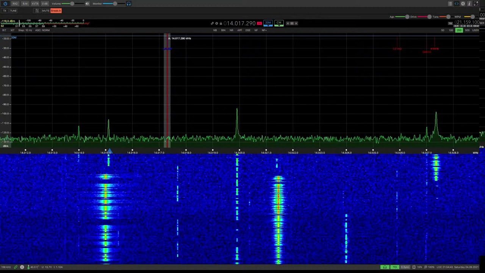Adjust the Volume slider
The height and width of the screenshot is (273, 485).
coord(72,3)
